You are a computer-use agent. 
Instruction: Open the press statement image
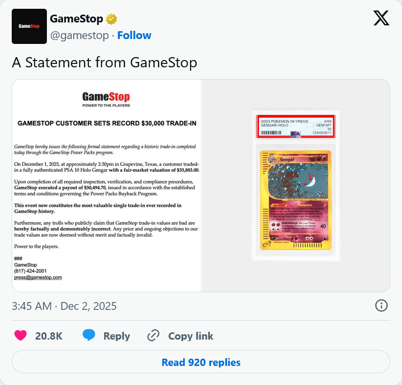tap(106, 186)
